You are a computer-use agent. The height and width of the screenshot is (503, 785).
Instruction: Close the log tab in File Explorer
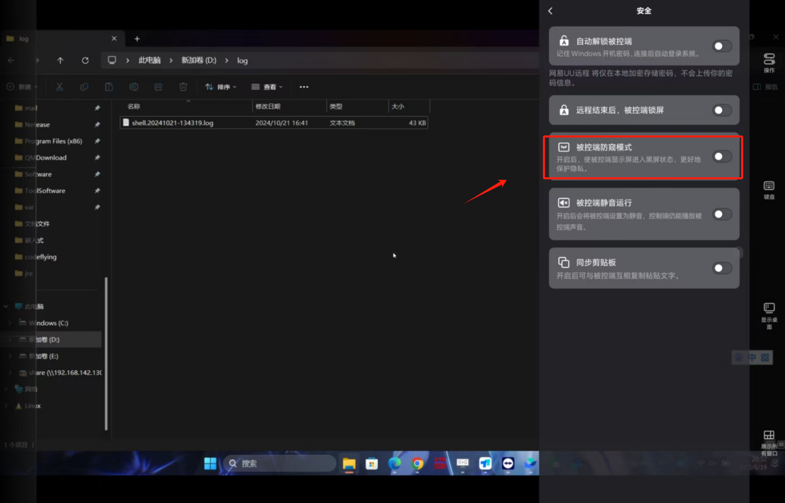[x=114, y=39]
